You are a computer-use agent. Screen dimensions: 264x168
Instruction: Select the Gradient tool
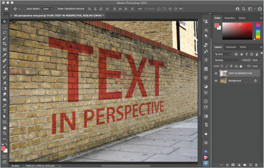(4, 88)
